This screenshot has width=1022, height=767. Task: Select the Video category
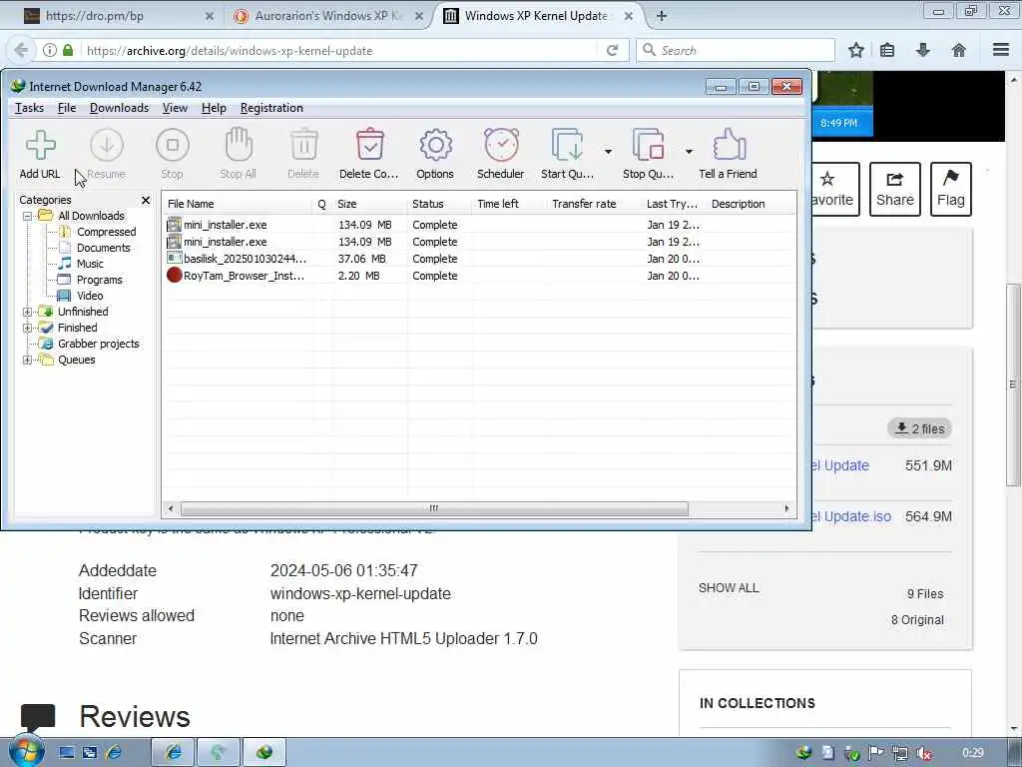point(90,296)
